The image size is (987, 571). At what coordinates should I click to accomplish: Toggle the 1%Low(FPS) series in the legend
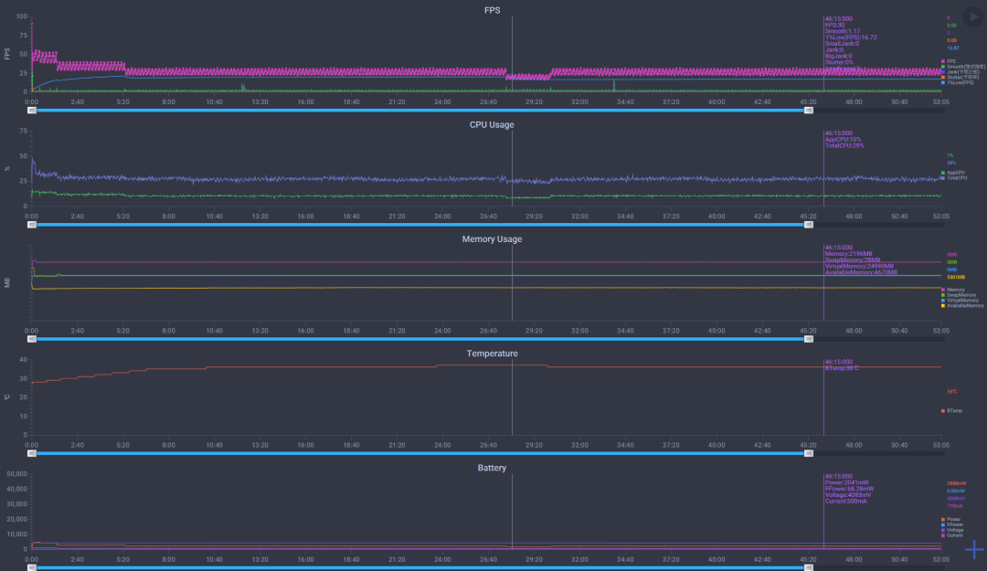pos(958,82)
